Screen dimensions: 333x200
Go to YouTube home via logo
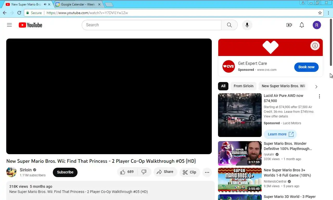point(30,25)
